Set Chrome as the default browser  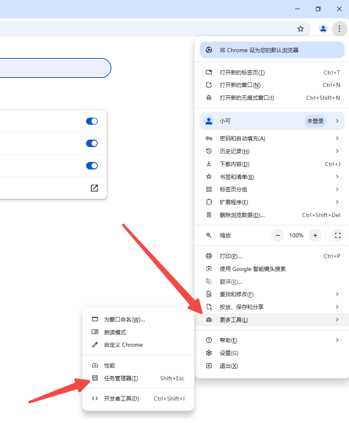click(272, 50)
